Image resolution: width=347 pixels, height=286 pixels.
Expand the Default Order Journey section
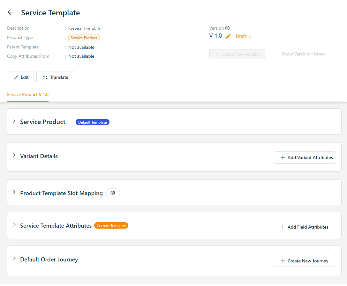click(14, 259)
